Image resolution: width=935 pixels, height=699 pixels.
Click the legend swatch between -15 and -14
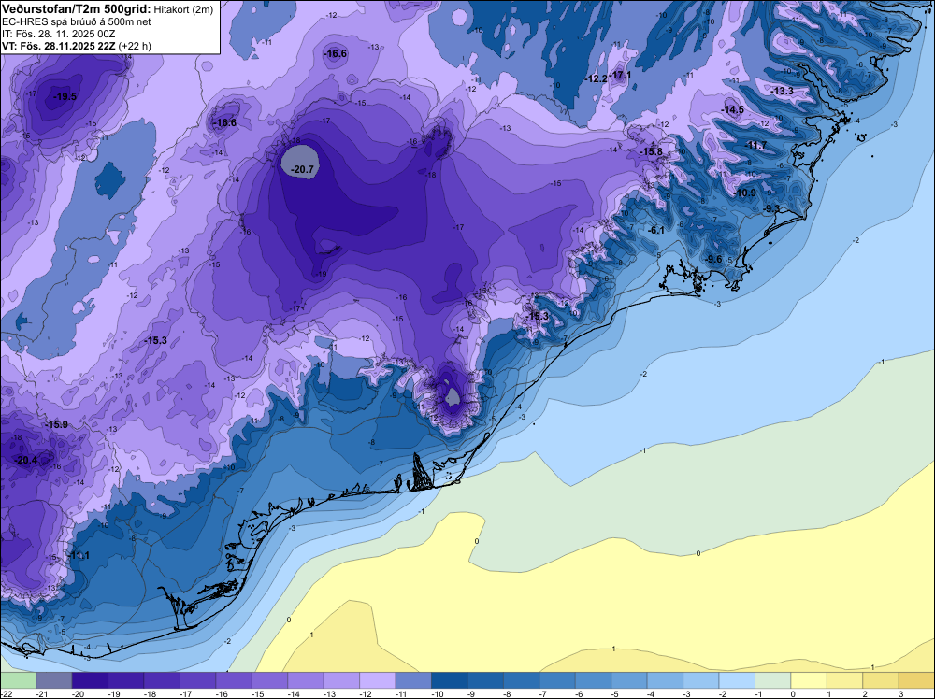pos(269,680)
